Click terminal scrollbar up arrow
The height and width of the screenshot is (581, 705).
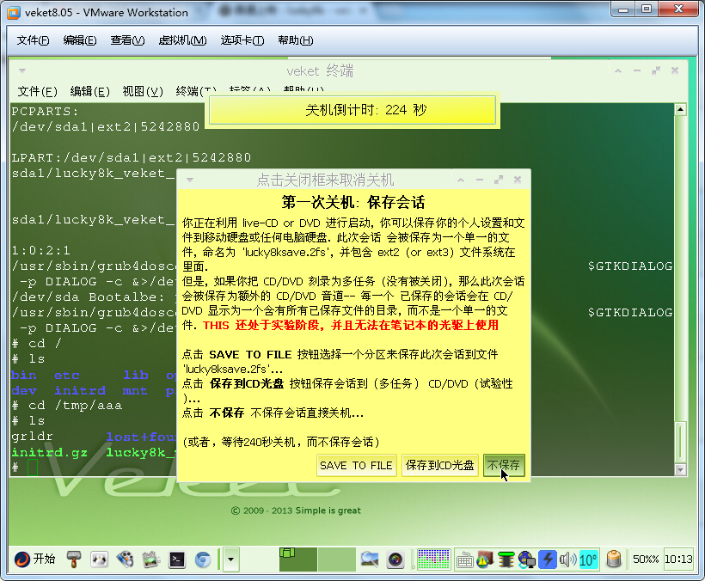click(x=680, y=110)
